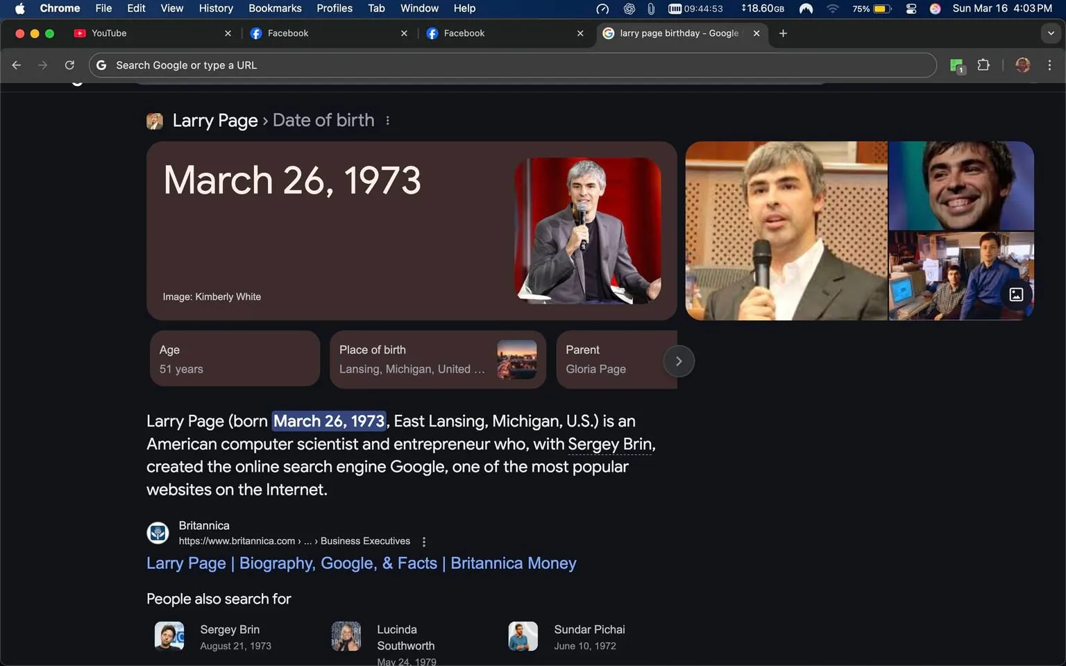Image resolution: width=1066 pixels, height=666 pixels.
Task: Click the image viewer icon on the photo collage
Action: [x=1016, y=294]
